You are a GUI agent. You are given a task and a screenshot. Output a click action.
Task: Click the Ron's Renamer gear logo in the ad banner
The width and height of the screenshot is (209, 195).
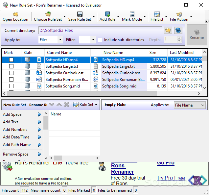tap(7, 166)
